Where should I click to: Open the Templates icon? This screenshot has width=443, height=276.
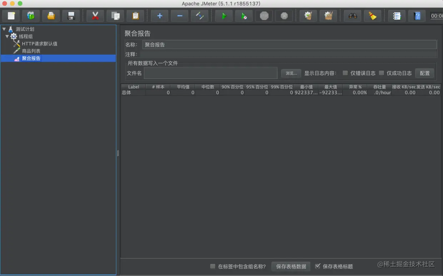[x=31, y=16]
